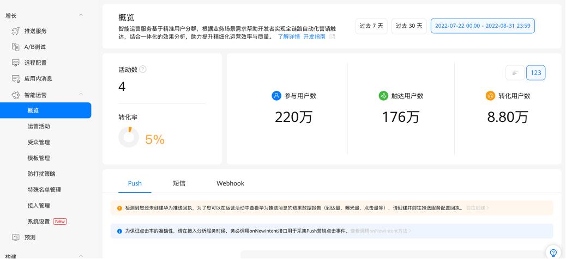Click the help bubble icon at bottom right
Image resolution: width=566 pixels, height=259 pixels.
[x=553, y=252]
